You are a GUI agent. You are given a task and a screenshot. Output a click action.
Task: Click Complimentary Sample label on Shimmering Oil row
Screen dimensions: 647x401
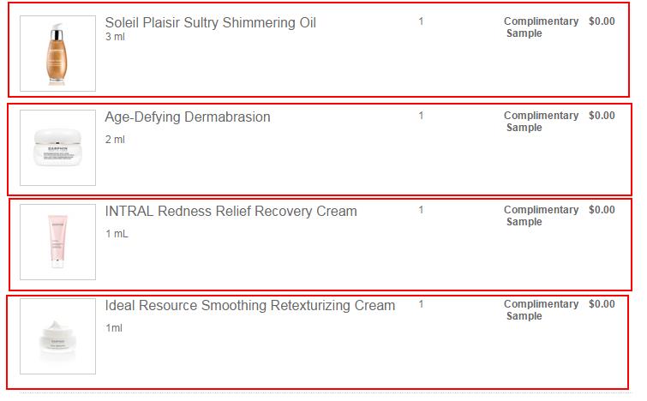541,27
